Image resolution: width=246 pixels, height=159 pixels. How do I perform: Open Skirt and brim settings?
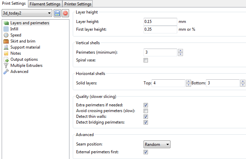tap(23, 41)
